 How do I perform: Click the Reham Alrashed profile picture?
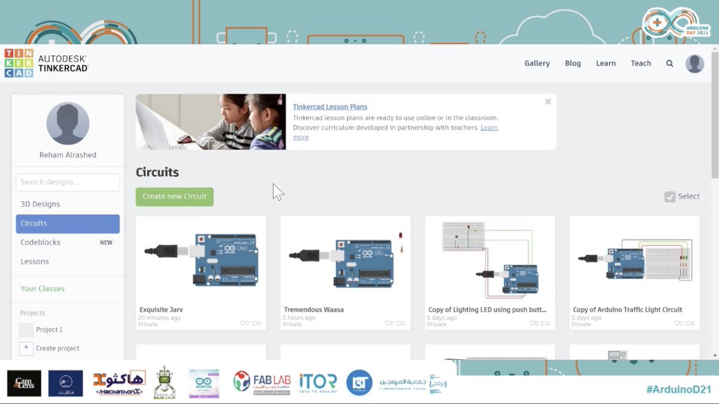pos(68,124)
